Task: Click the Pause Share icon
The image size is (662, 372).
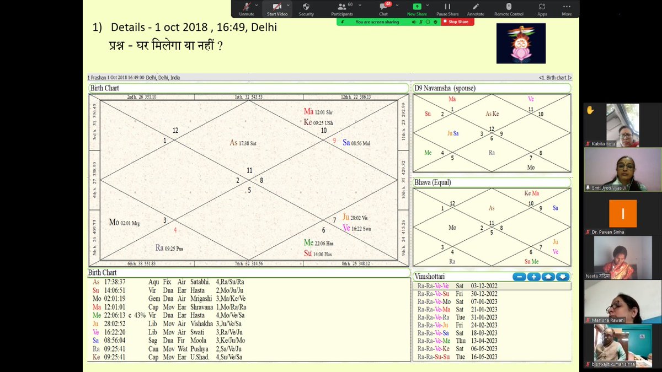Action: point(447,6)
